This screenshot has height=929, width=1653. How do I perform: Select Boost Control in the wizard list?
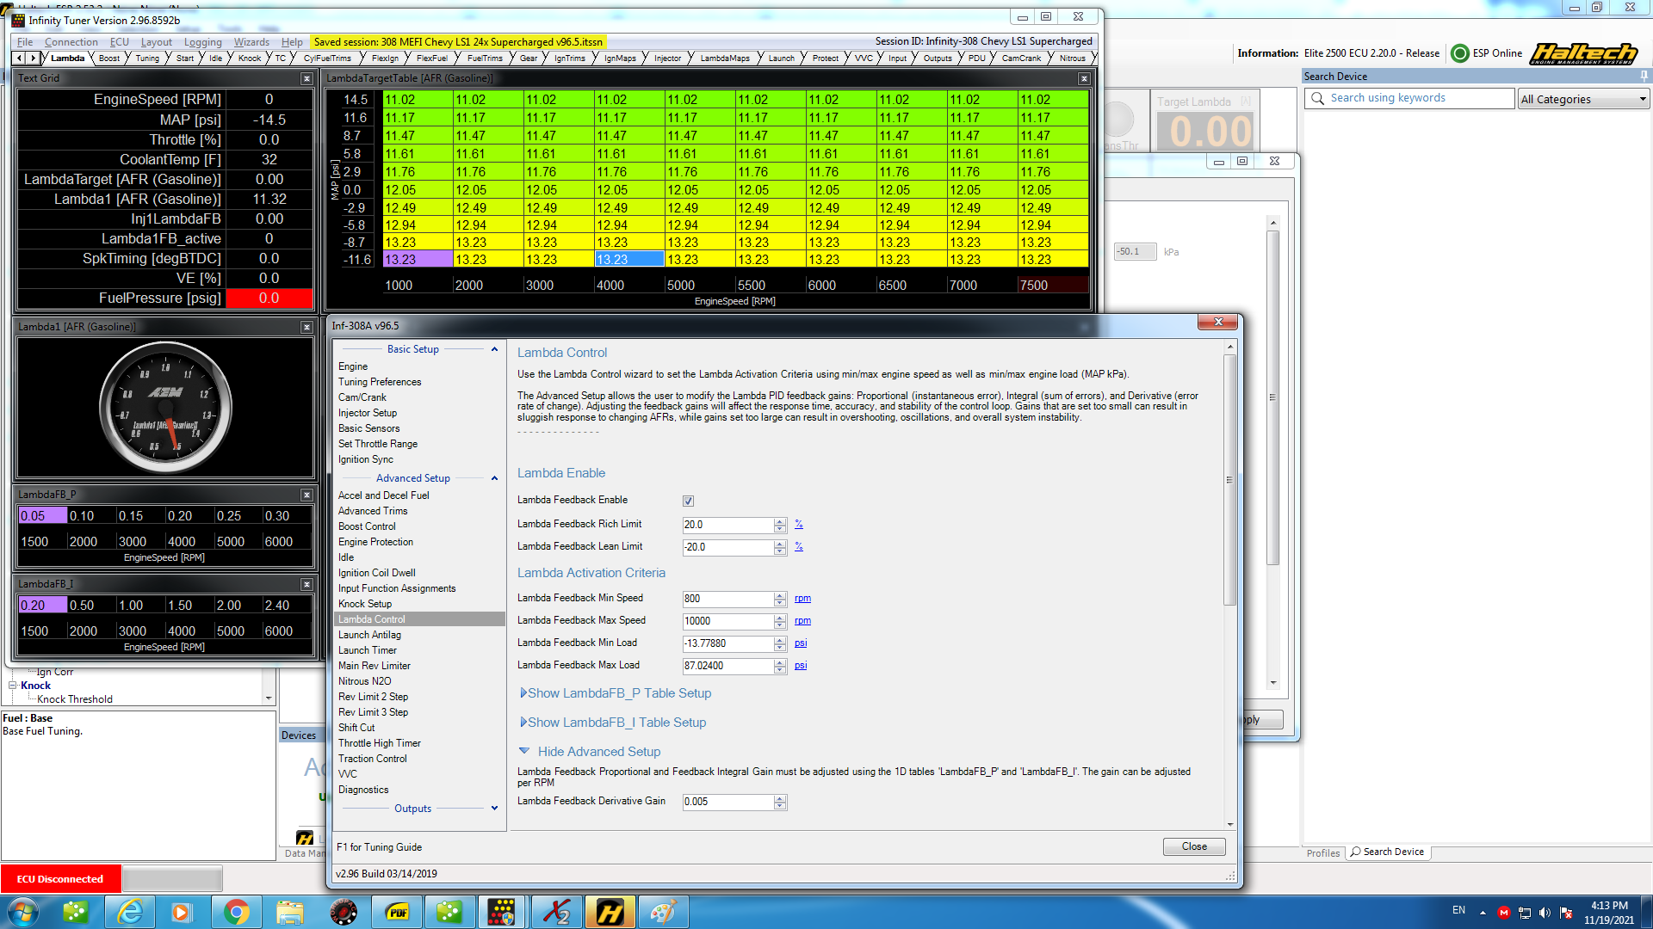[368, 526]
